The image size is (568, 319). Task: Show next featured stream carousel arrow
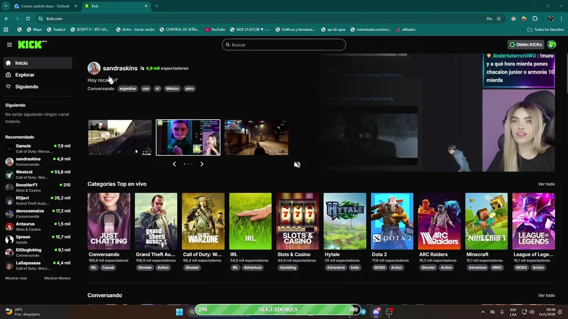click(202, 164)
